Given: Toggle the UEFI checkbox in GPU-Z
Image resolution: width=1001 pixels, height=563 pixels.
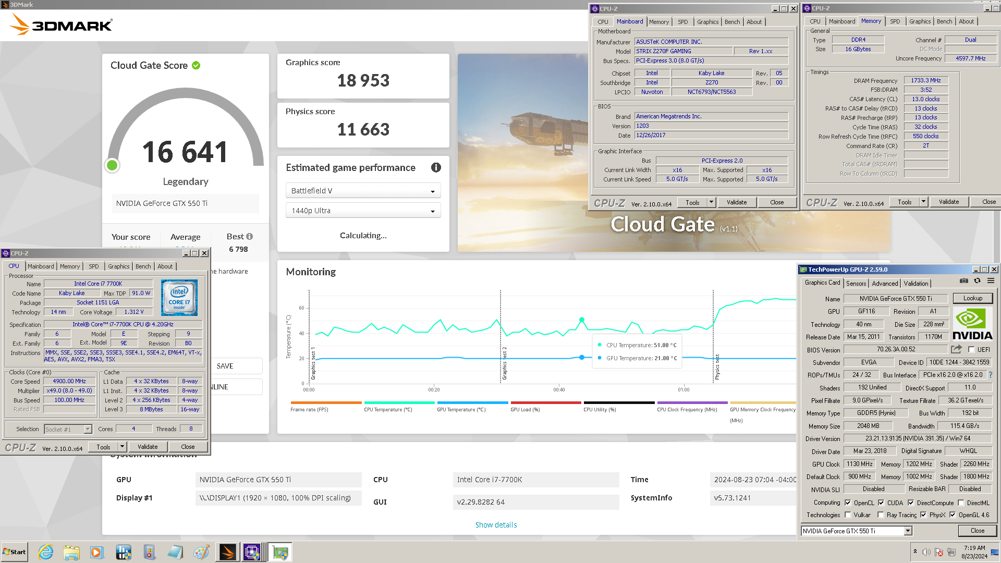Looking at the screenshot, I should click(971, 350).
